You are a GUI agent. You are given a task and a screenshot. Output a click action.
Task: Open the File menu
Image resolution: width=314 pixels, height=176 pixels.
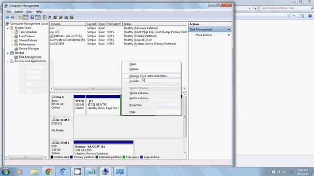tap(9, 12)
